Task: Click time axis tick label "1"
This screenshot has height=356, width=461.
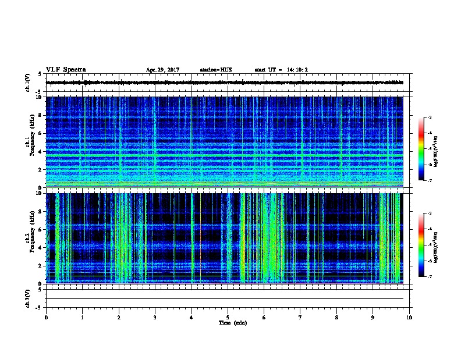Action: [x=82, y=318]
